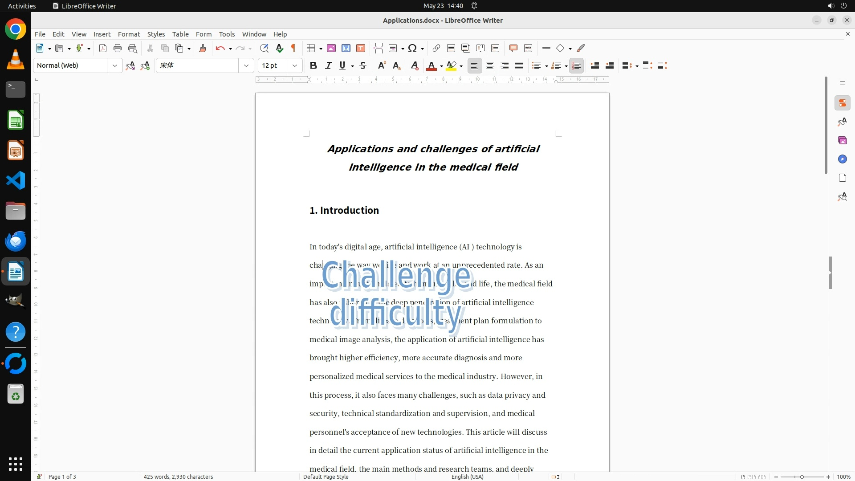Click the Insert Image toolbar icon
The image size is (855, 481).
(331, 49)
